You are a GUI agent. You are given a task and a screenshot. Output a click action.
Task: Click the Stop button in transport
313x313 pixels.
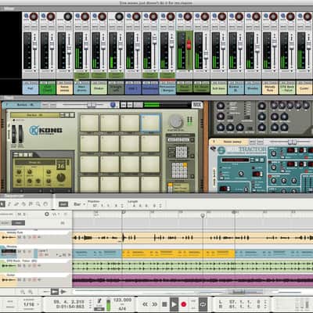pyautogui.click(x=164, y=304)
